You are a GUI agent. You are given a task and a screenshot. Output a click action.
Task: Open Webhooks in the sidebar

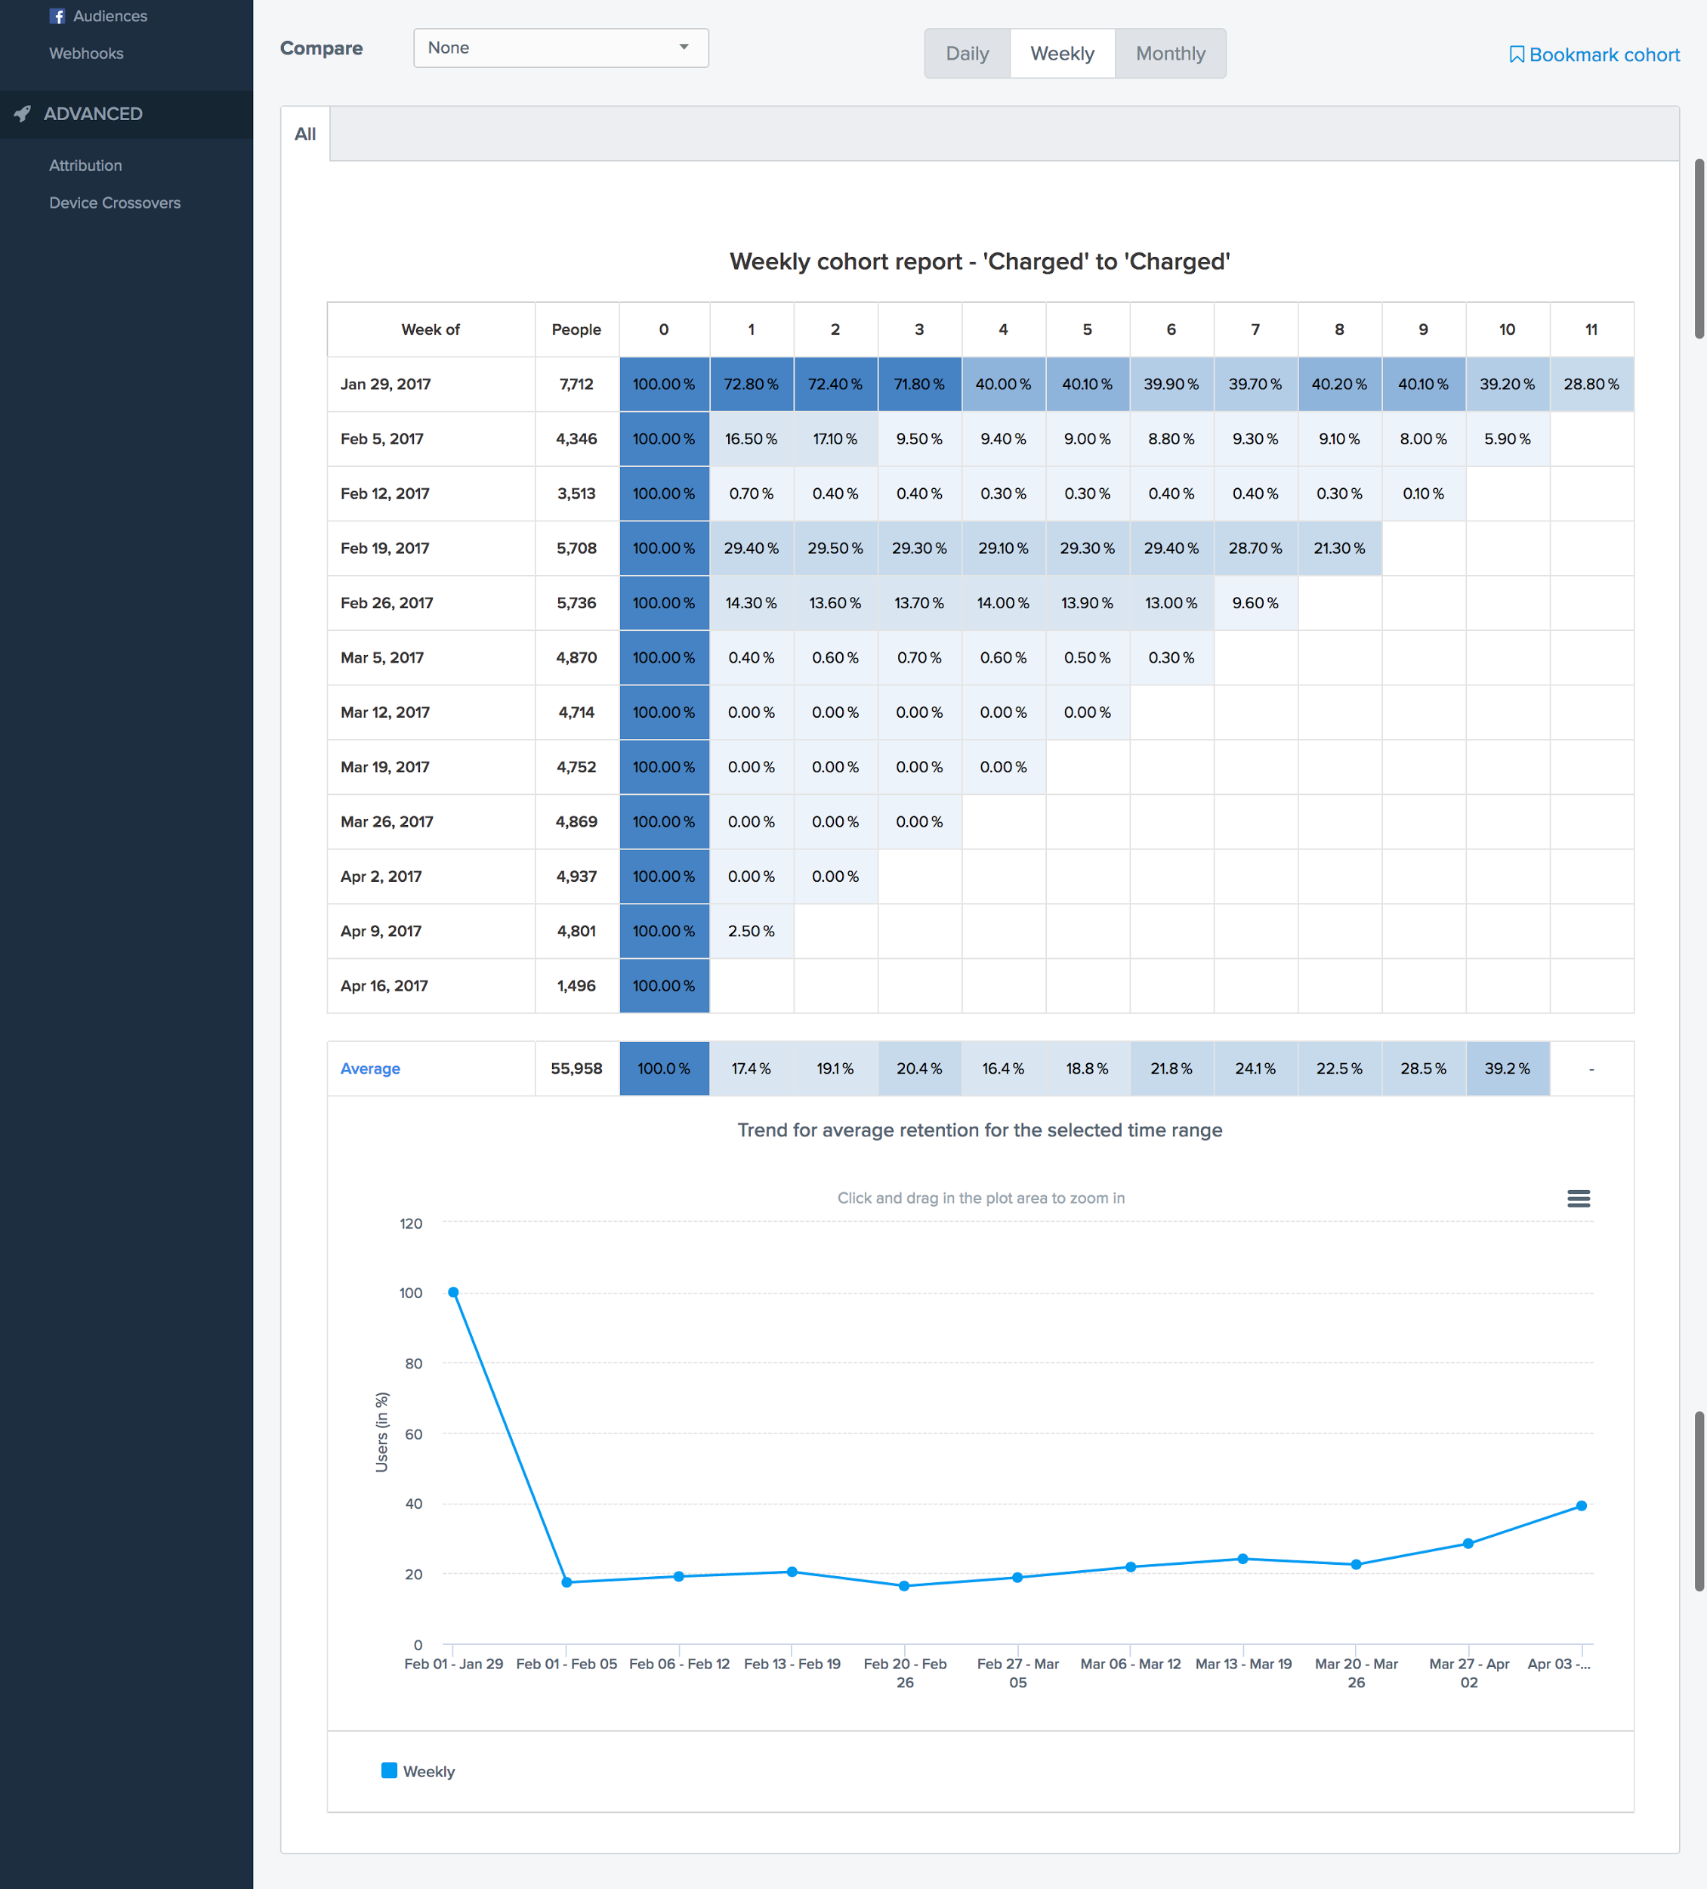click(86, 54)
